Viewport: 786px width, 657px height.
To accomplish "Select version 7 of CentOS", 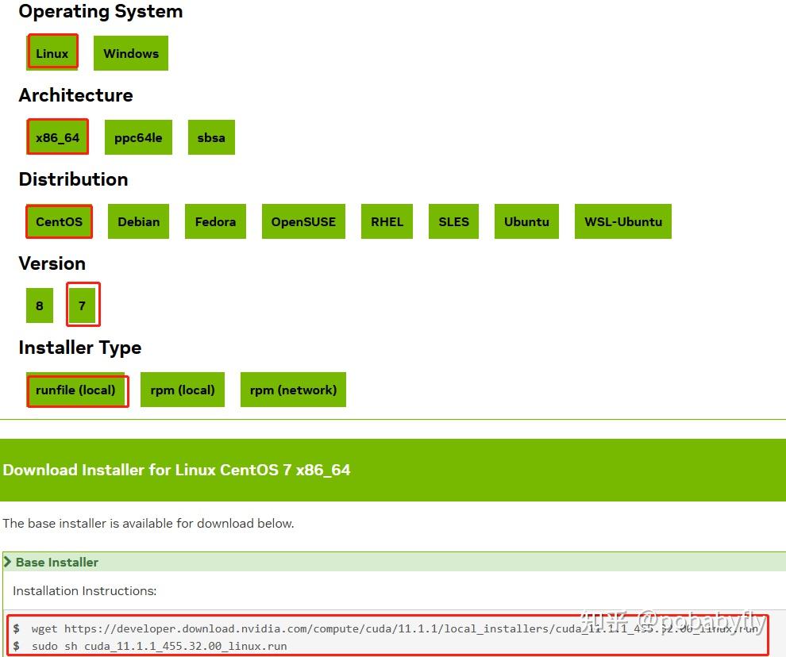I will (83, 305).
